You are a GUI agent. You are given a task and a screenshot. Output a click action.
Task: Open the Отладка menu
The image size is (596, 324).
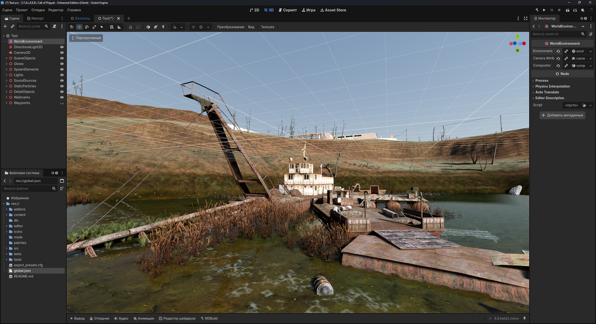(x=38, y=10)
